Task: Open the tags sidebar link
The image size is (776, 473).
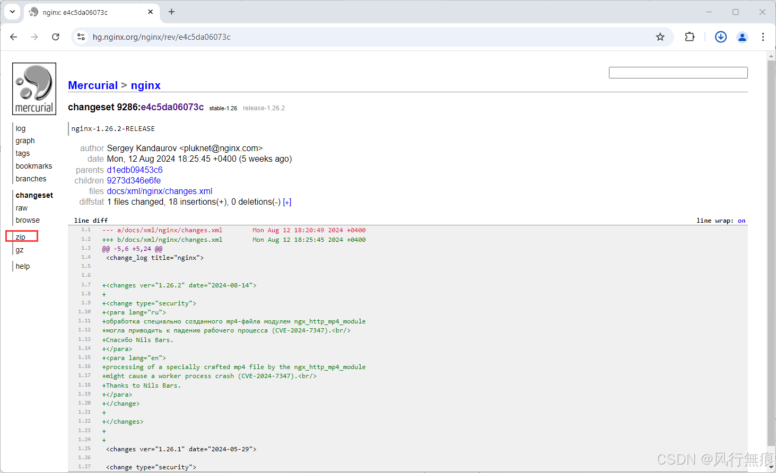Action: (x=23, y=153)
